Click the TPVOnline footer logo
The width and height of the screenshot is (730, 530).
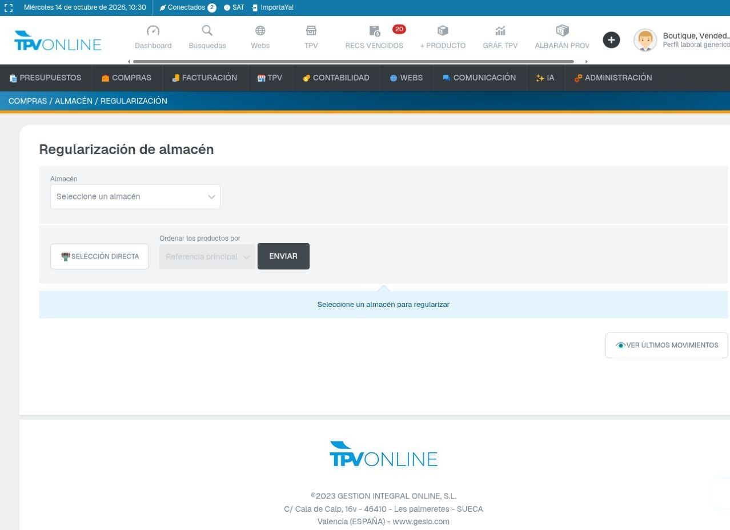(x=384, y=455)
